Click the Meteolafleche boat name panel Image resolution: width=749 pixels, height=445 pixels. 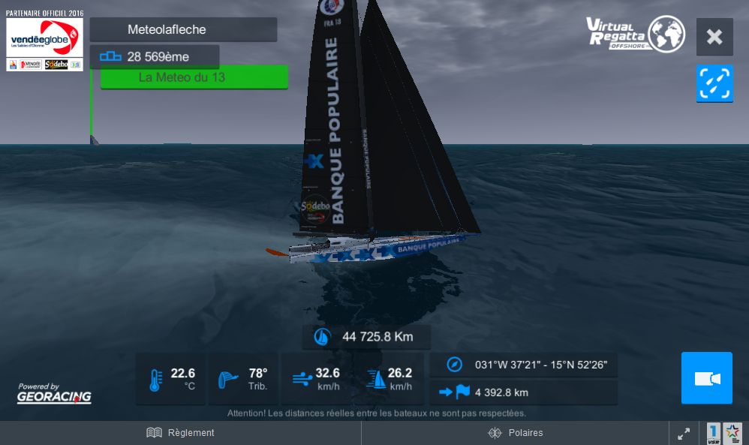[x=183, y=29]
